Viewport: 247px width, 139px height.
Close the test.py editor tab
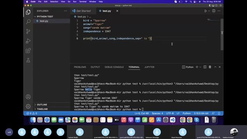coord(117,11)
